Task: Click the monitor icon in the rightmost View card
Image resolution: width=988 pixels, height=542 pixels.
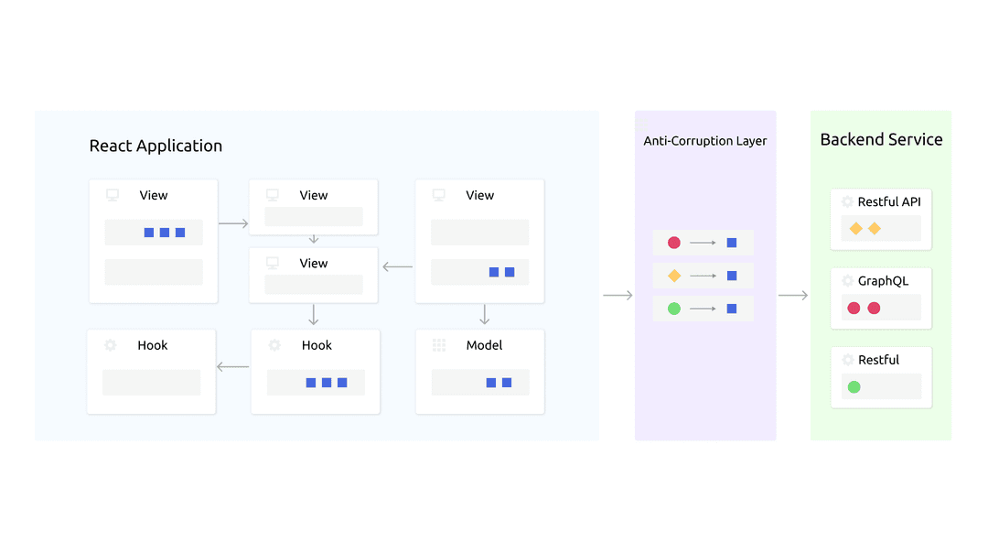Action: 439,195
